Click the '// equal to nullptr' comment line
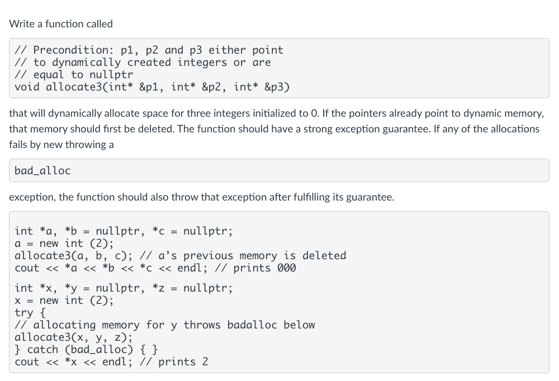Viewport: 559px width, 381px height. click(74, 74)
